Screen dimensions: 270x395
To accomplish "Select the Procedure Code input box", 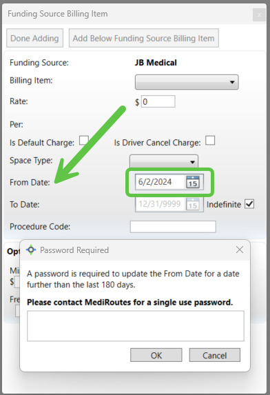I will tap(173, 227).
